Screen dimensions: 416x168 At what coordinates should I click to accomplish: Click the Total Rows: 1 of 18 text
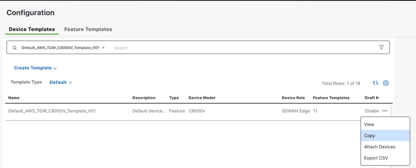341,83
